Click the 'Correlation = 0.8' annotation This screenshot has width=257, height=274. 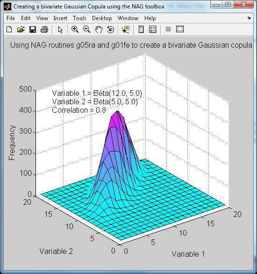coord(79,110)
